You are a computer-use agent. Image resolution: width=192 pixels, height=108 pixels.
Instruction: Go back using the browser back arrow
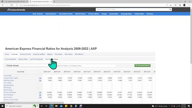point(3,5)
